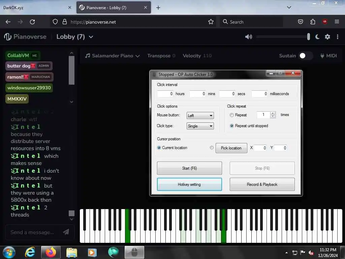Open the Click type dropdown
The width and height of the screenshot is (345, 259).
click(x=200, y=126)
